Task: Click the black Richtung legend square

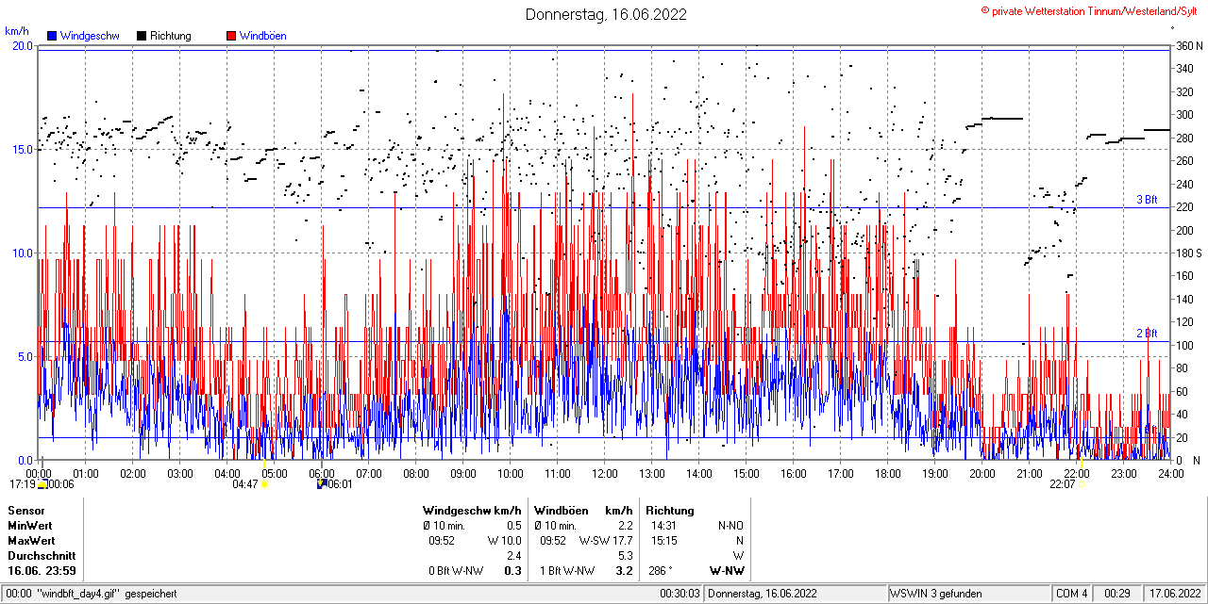Action: pos(142,36)
